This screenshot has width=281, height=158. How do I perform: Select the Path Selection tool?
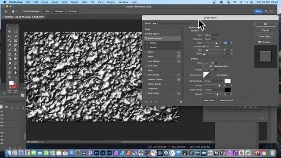click(15, 68)
